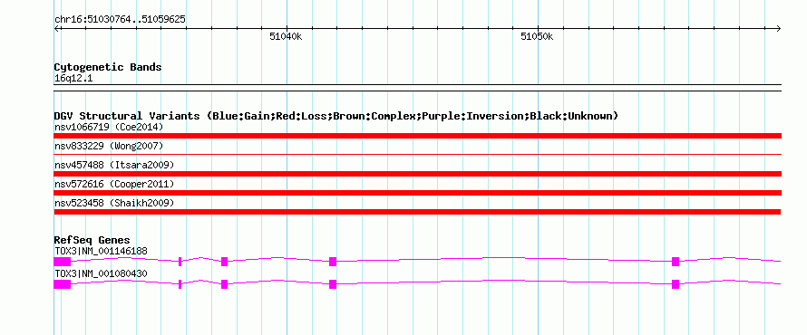Click the narrow thin exon of NM_001146188
The width and height of the screenshot is (807, 335).
point(180,262)
